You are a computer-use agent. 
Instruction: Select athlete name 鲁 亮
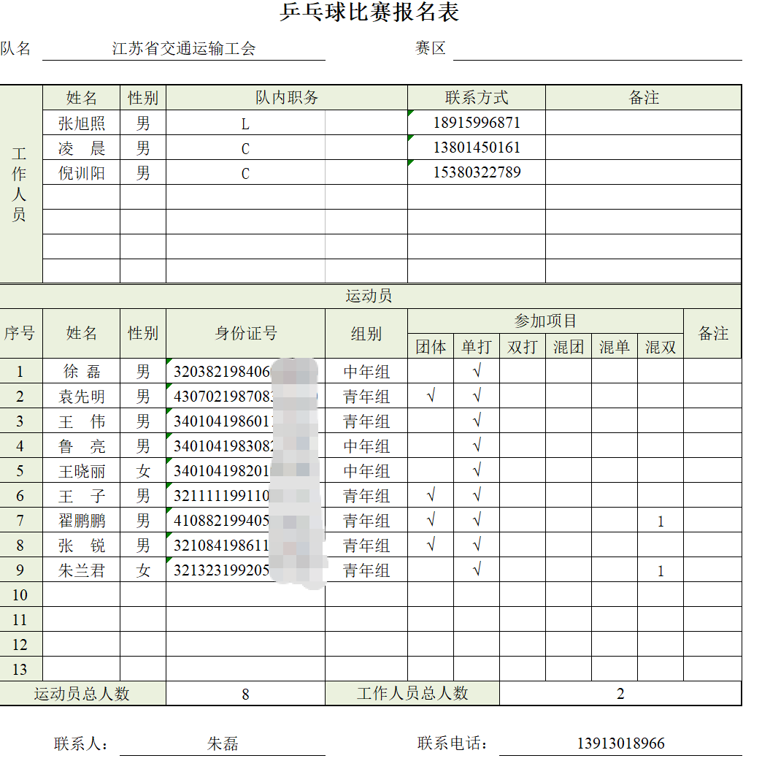(82, 446)
